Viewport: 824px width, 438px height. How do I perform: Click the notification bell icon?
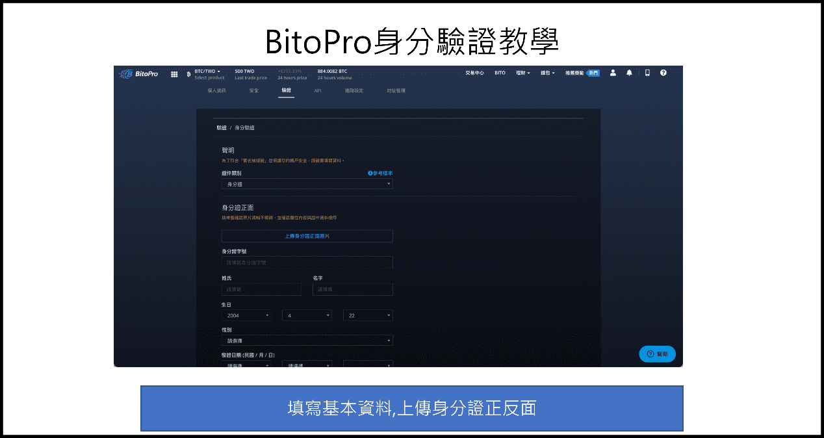click(x=629, y=73)
